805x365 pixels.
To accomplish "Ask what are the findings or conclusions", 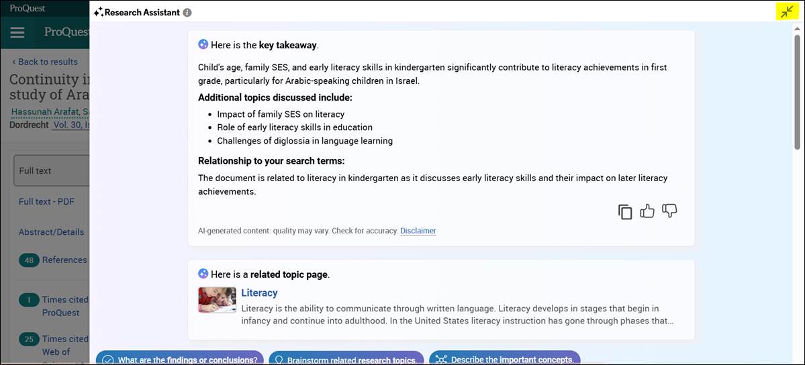I will pyautogui.click(x=180, y=359).
